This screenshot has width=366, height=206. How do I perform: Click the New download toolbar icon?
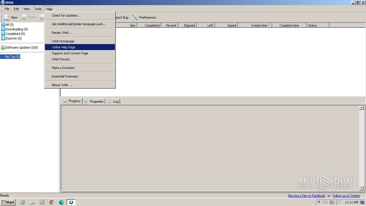[7, 17]
